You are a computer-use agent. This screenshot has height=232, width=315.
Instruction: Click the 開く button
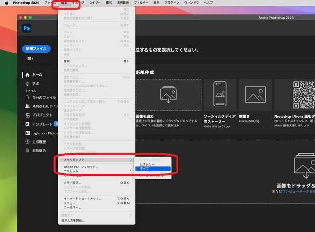pos(31,59)
